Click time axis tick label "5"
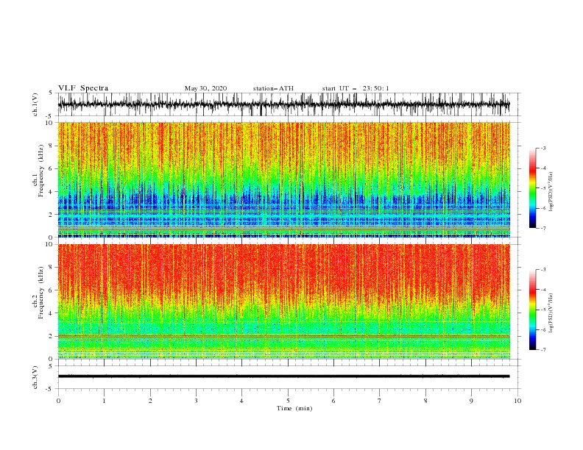This screenshot has height=450, width=583. [288, 401]
